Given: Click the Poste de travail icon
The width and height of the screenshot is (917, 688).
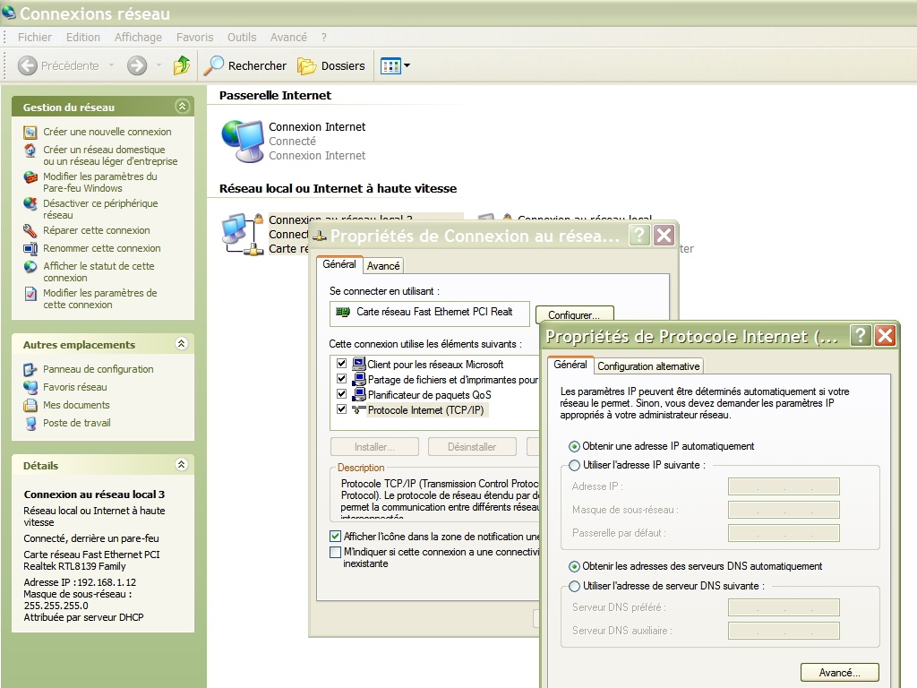Looking at the screenshot, I should (30, 423).
